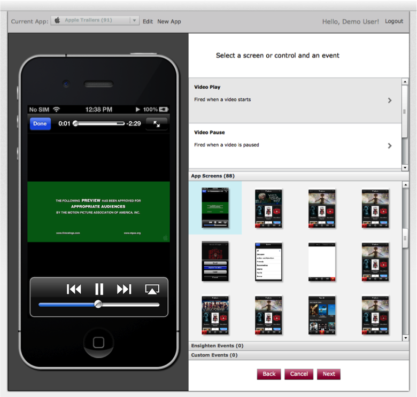The width and height of the screenshot is (417, 397).
Task: Click events list scroll up arrow
Action: click(405, 82)
